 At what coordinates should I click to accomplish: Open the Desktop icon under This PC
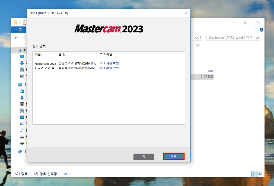[22, 117]
